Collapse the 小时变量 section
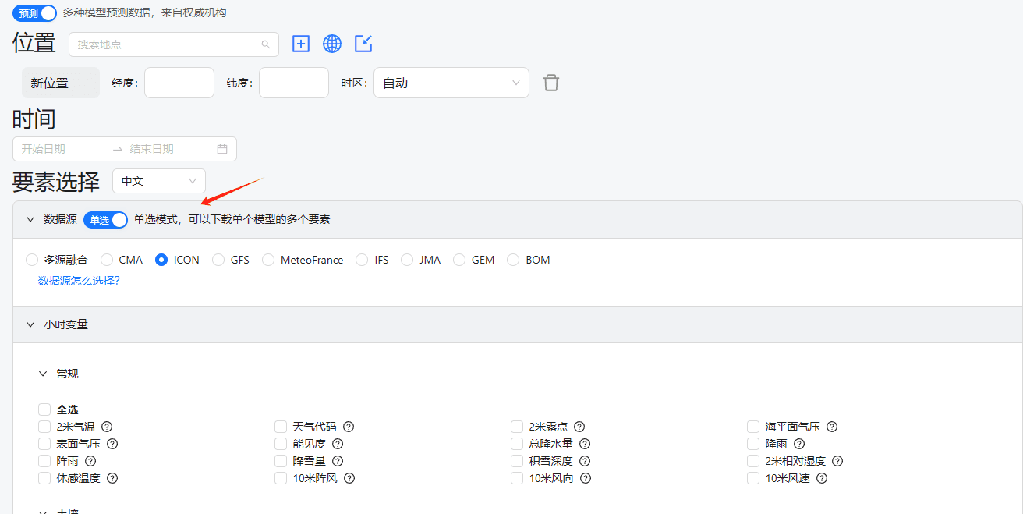 [30, 324]
